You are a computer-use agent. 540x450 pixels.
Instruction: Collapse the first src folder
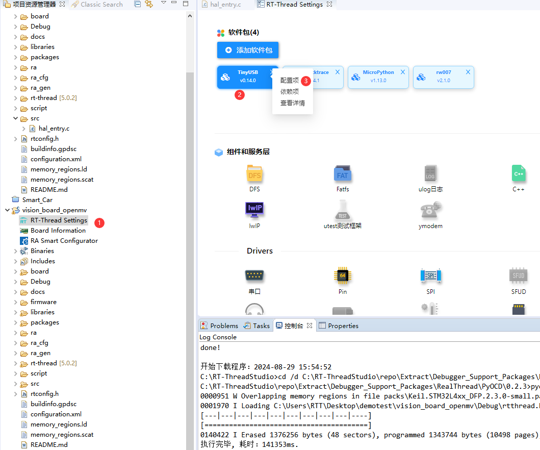(15, 118)
